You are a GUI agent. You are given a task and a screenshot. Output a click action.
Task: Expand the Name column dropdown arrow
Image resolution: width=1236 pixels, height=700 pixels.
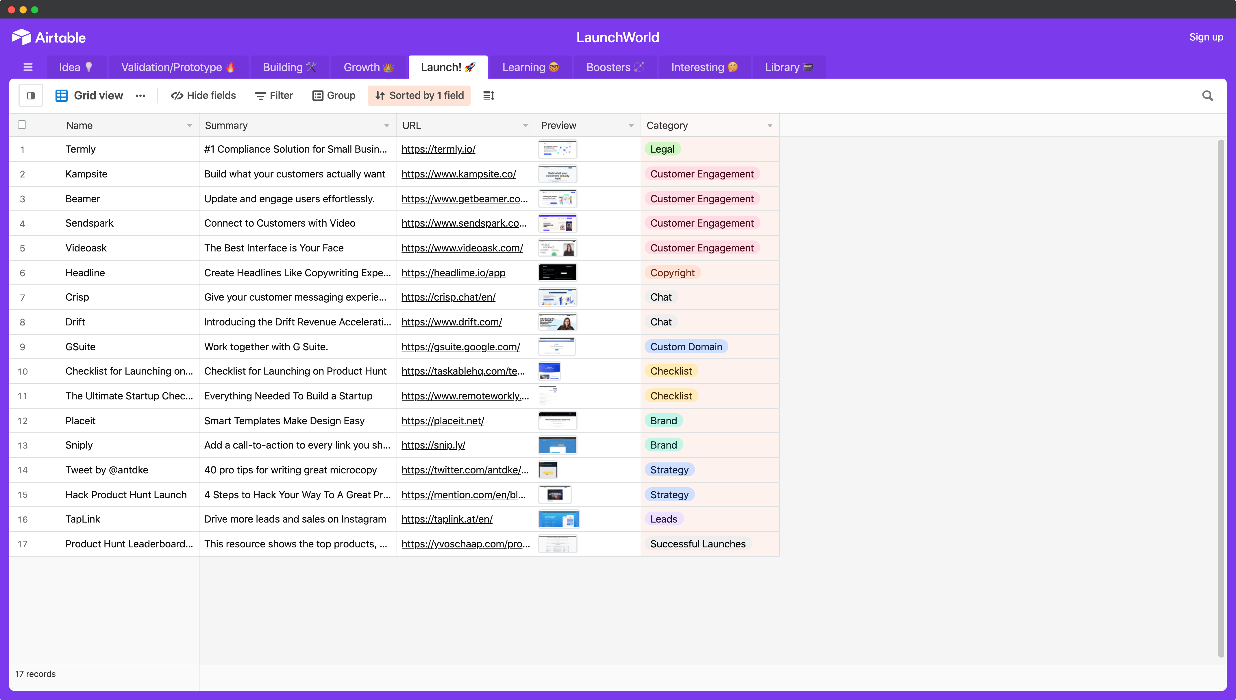click(189, 125)
